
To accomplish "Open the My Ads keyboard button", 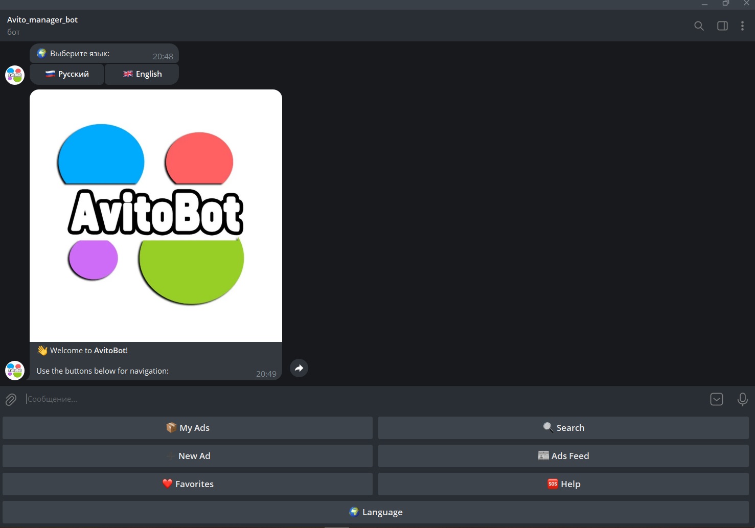I will pyautogui.click(x=188, y=428).
